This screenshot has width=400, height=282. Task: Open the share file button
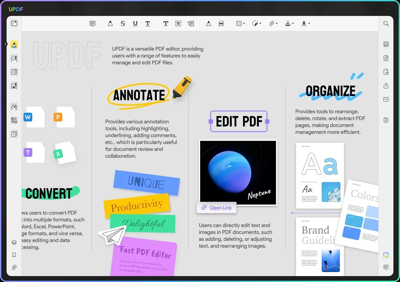[x=386, y=86]
